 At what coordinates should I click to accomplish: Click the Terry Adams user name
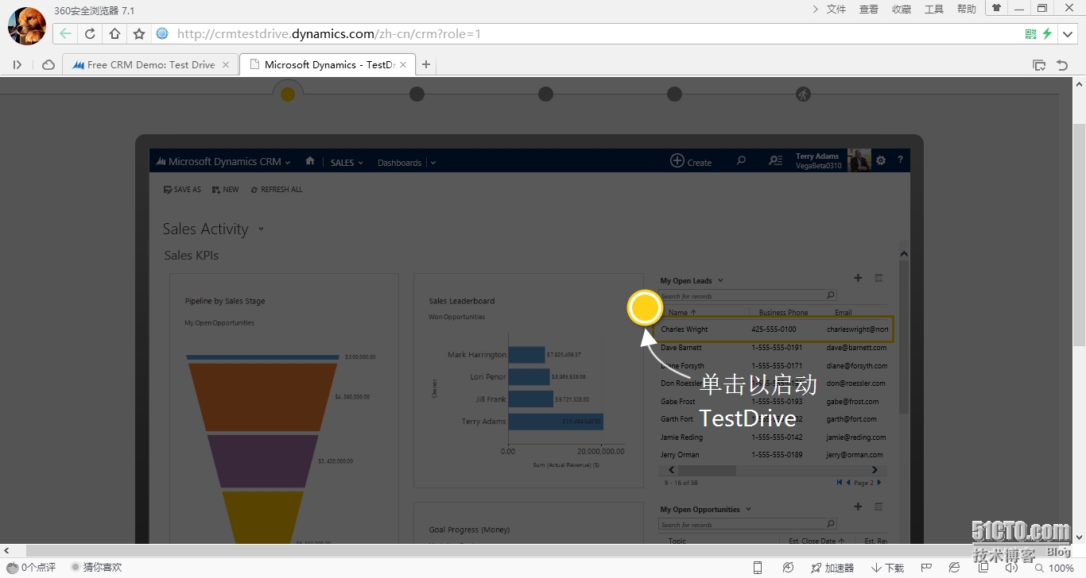(x=817, y=156)
